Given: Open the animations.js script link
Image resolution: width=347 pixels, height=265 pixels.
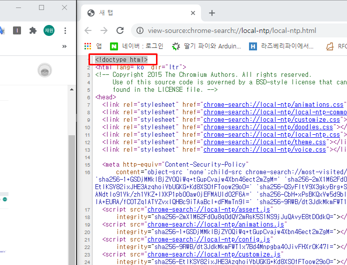Looking at the screenshot, I should pyautogui.click(x=216, y=225).
